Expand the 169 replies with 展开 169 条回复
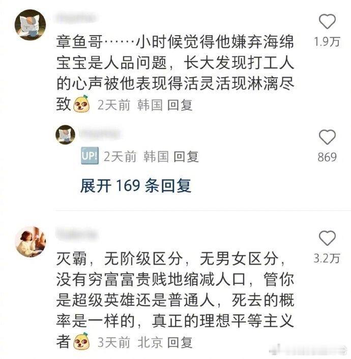Screen dimensions: 351x359 [136, 185]
